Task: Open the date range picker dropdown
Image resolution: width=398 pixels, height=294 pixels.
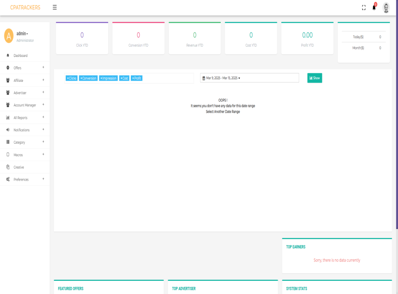Action: point(249,78)
